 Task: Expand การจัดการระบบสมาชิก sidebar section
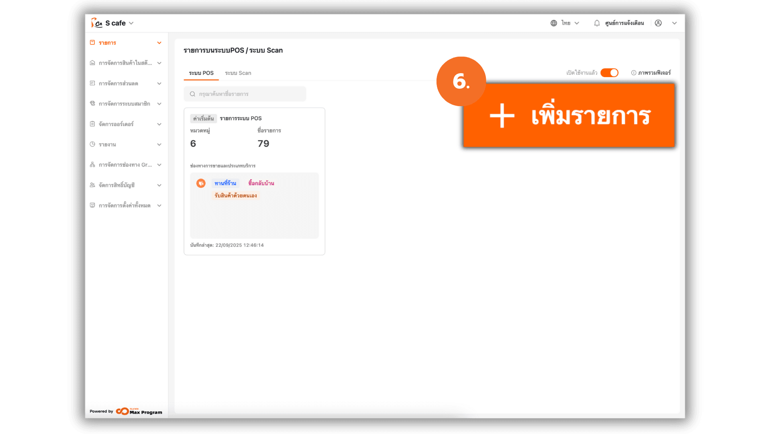point(159,104)
